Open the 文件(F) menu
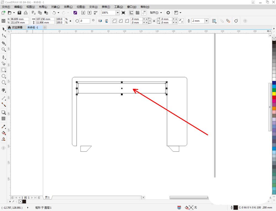The width and height of the screenshot is (276, 211). (6, 7)
